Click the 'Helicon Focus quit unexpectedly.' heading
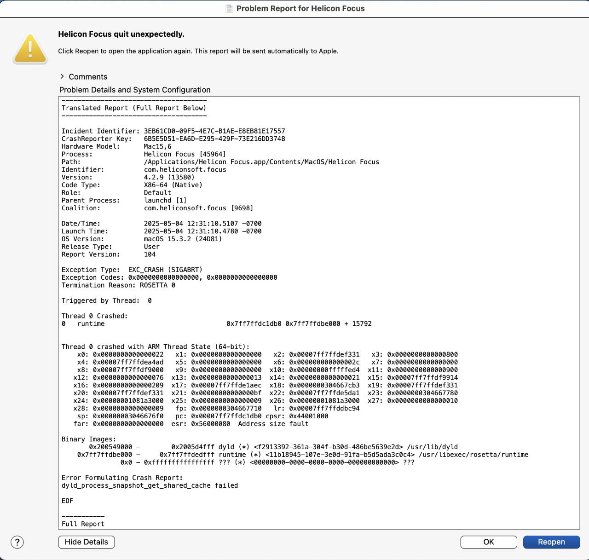This screenshot has height=560, width=589. 121,34
